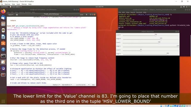This screenshot has height=107, width=191.
Task: Open the right terminal's Edit menu
Action: [x=123, y=12]
